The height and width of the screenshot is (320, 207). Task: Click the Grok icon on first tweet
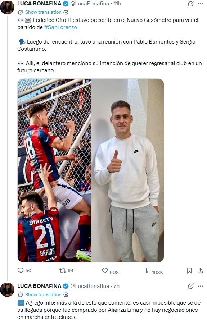pyautogui.click(x=190, y=4)
